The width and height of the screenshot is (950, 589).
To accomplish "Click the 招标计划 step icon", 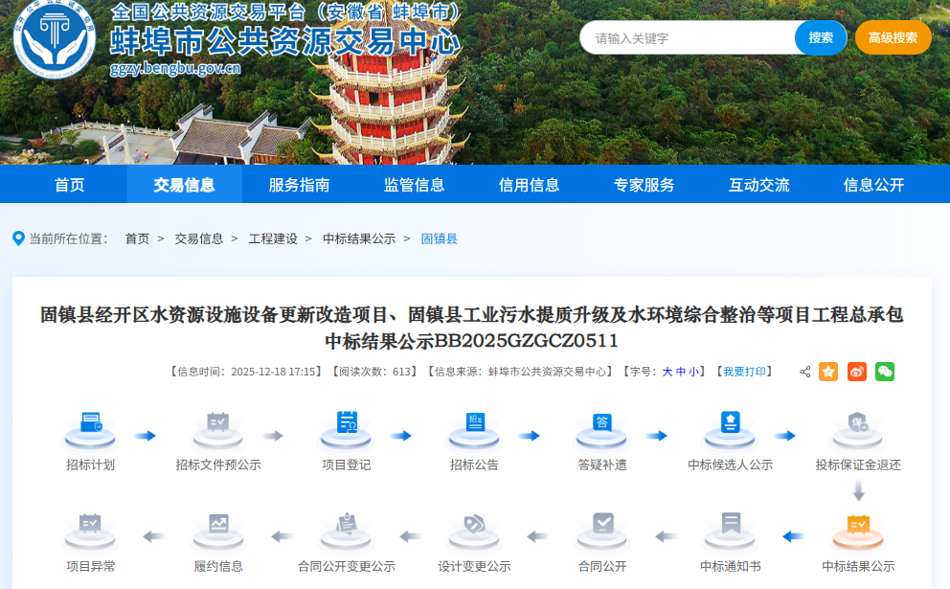I will pos(90,429).
